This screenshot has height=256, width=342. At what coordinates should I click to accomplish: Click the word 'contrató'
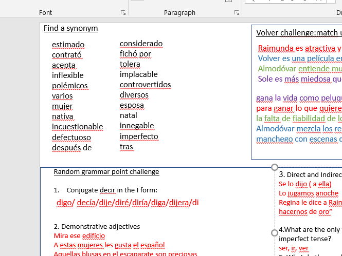coord(67,55)
